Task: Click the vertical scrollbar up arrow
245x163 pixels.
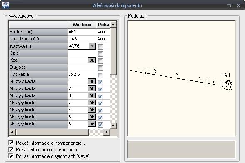Action: click(113, 24)
